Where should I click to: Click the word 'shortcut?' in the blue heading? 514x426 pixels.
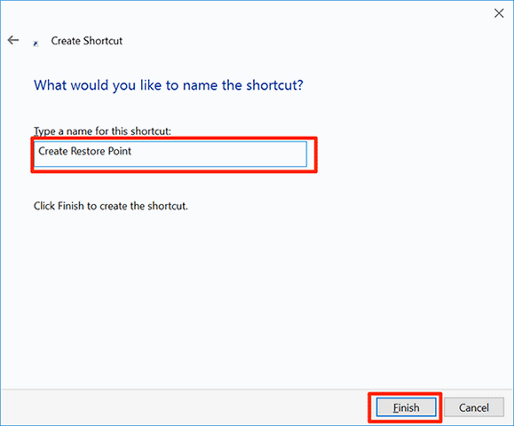274,85
